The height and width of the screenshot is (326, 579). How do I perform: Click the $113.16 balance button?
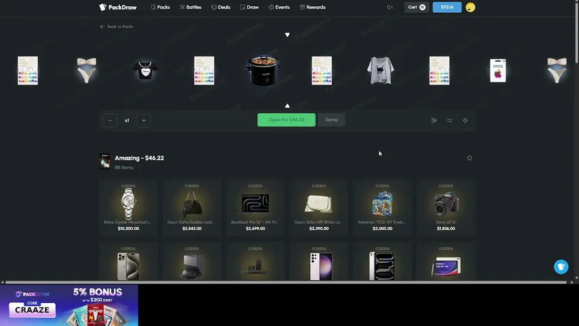pyautogui.click(x=447, y=7)
